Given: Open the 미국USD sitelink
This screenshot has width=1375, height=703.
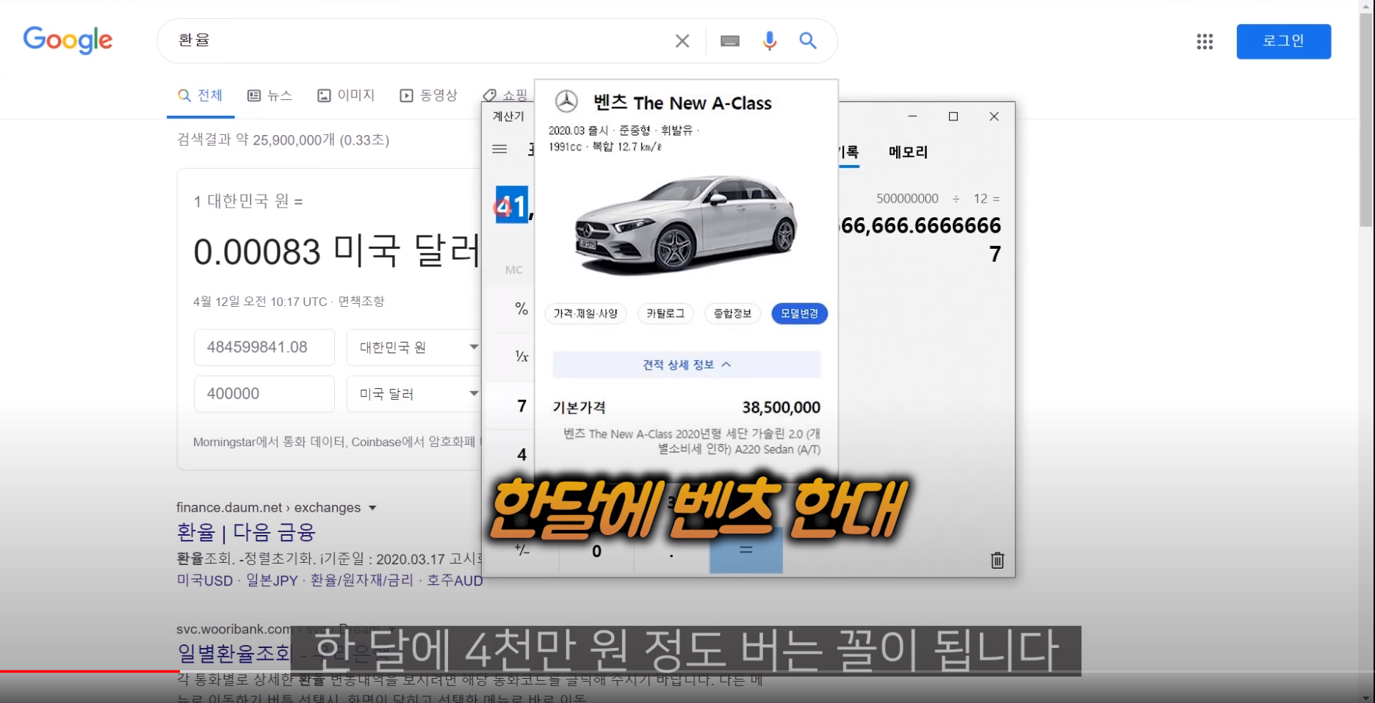Looking at the screenshot, I should coord(205,580).
